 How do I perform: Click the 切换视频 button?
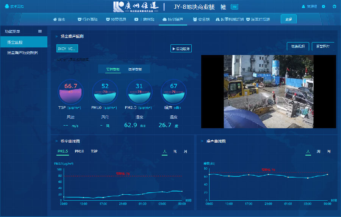click(298, 46)
